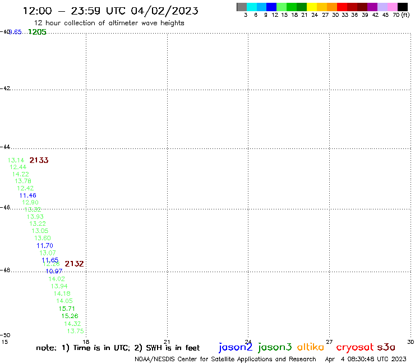Select the wave height value 14.02
This screenshot has width=415, height=364.
pos(57,279)
